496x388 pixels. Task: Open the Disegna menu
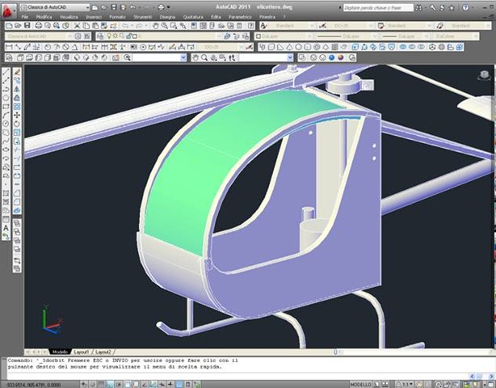(166, 16)
